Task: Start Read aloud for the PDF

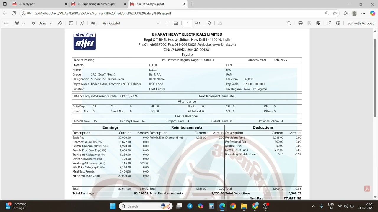Action: (x=82, y=23)
